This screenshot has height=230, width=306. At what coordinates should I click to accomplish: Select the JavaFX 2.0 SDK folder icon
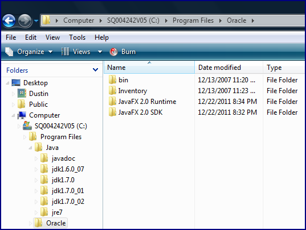tap(112, 112)
